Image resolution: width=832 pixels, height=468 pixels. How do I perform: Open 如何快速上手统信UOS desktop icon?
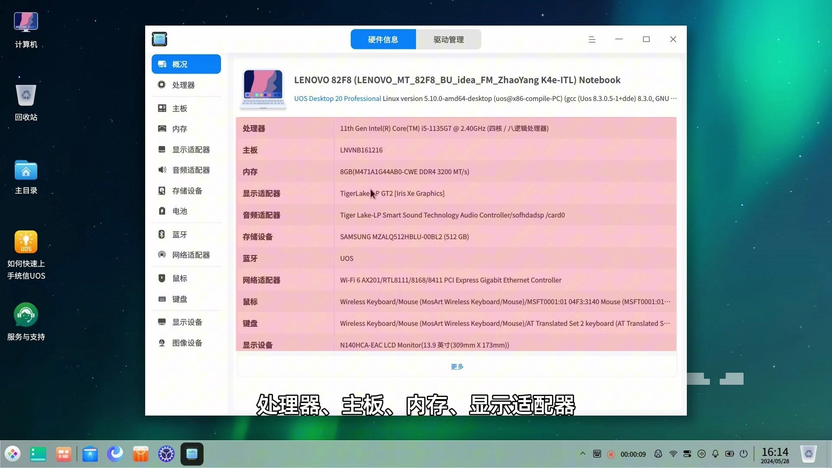point(26,255)
